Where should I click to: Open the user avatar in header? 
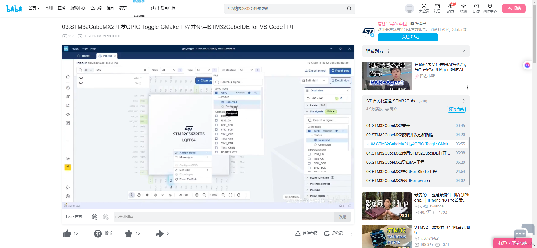coord(409,8)
